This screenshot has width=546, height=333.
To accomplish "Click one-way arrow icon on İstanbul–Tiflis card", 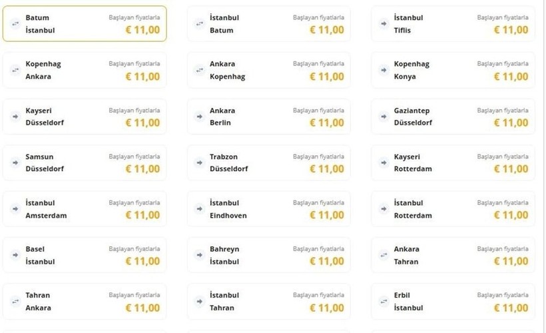I will [x=384, y=24].
